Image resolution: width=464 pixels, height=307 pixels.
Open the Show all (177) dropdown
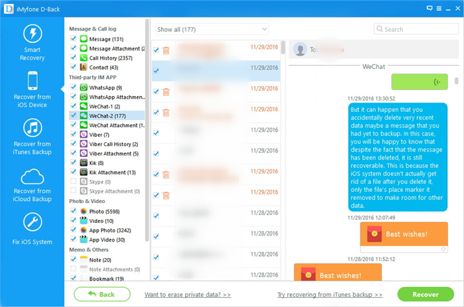click(212, 29)
